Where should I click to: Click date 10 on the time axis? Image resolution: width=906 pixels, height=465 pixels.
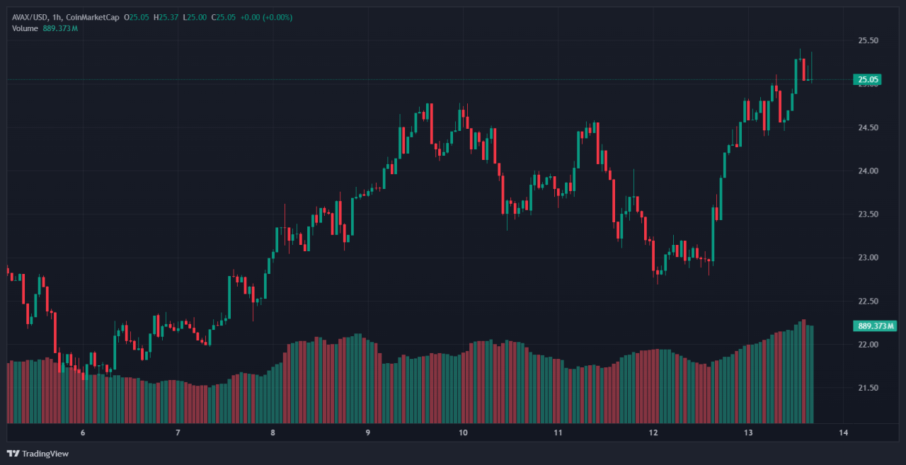(463, 432)
